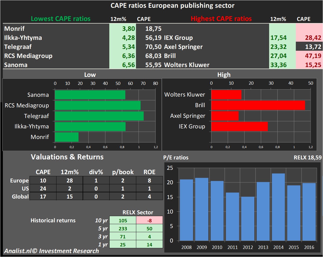
Task: Click the Telegraaf green bar in Low chart
Action: point(99,116)
